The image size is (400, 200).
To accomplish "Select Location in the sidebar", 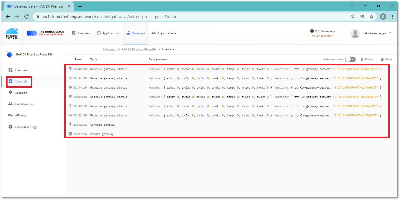I will point(21,93).
